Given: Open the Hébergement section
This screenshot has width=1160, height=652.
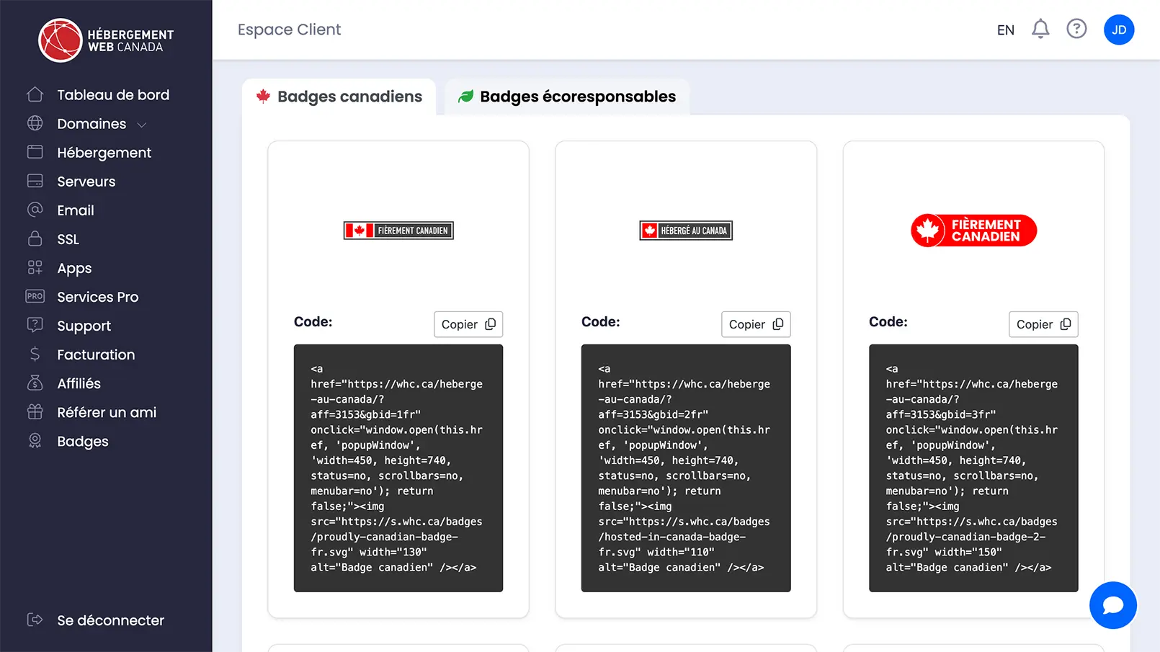Looking at the screenshot, I should click(x=104, y=152).
